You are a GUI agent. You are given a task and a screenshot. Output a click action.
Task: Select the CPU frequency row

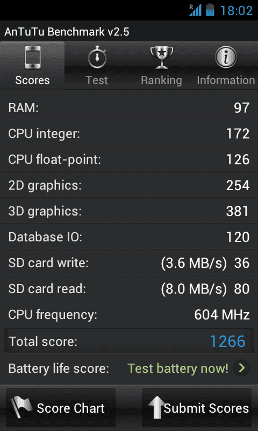129,315
